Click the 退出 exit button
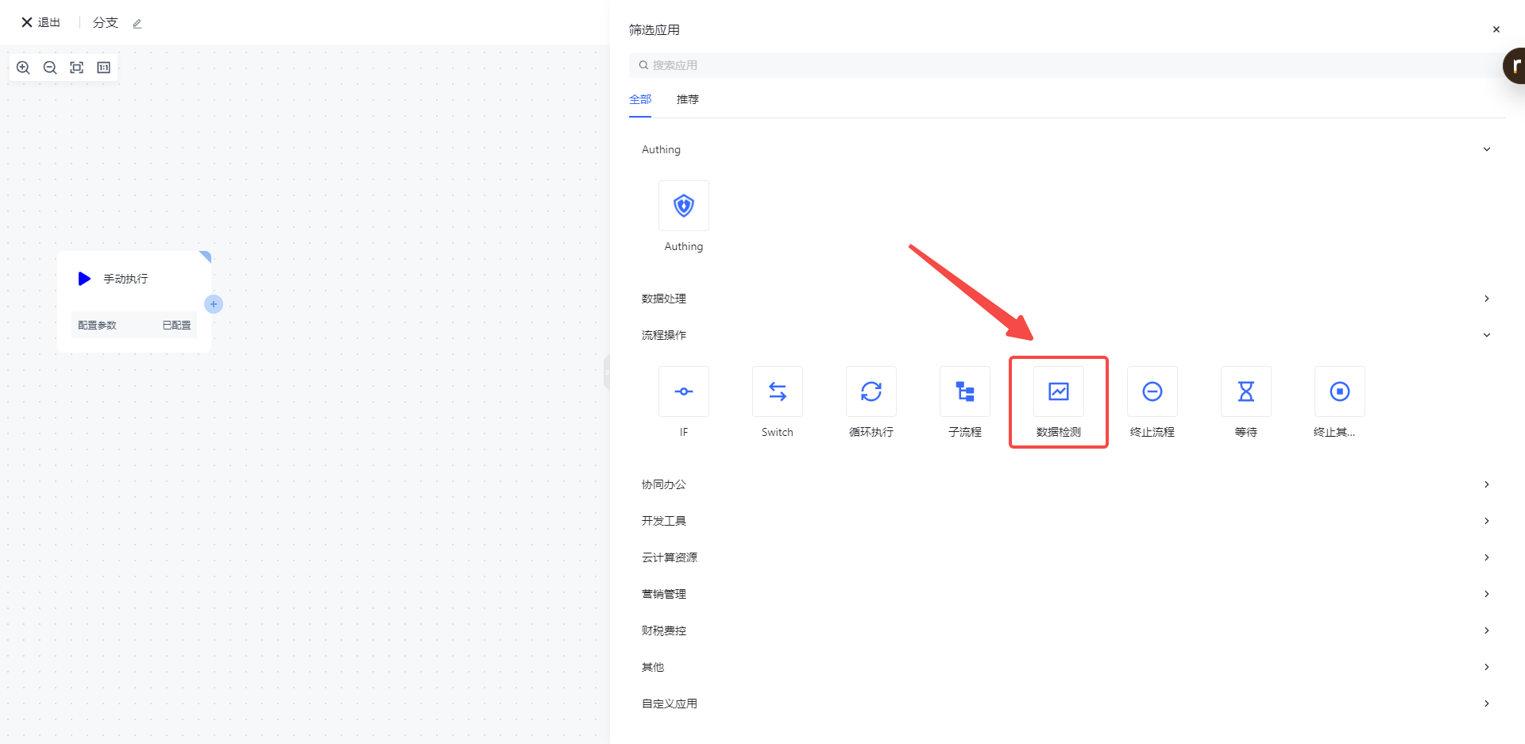1525x744 pixels. click(x=41, y=22)
